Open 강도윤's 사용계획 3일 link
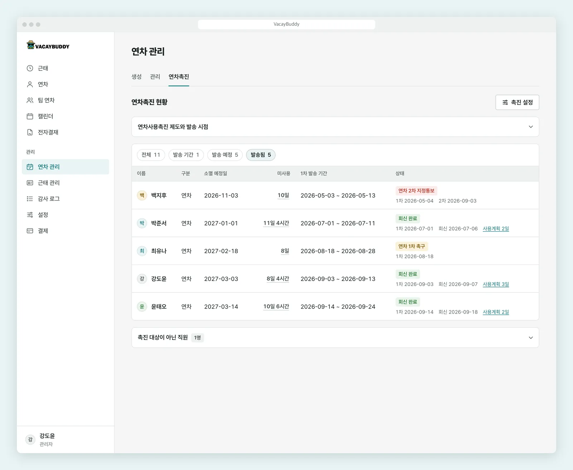The height and width of the screenshot is (470, 573). [x=496, y=284]
